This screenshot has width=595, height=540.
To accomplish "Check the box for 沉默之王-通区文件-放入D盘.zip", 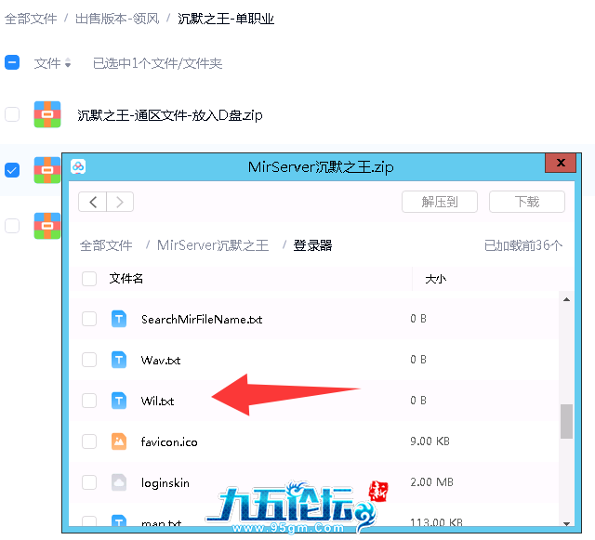I will [x=12, y=114].
